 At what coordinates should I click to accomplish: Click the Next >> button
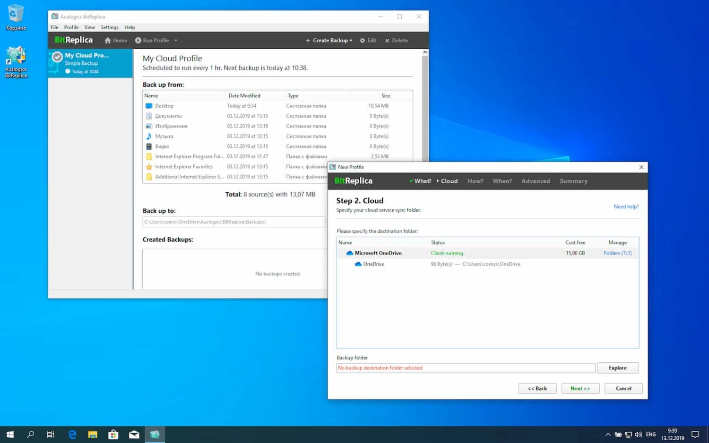[580, 389]
